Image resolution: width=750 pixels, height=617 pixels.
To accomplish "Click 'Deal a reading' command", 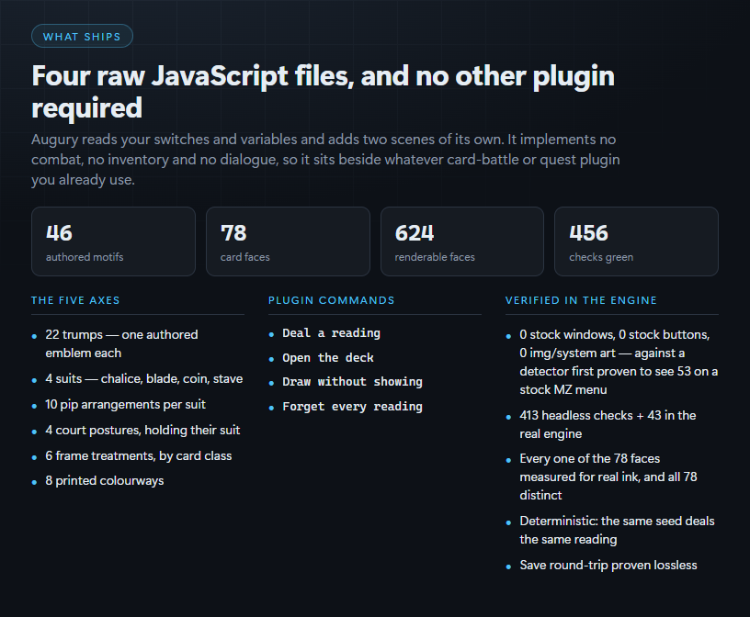I will [x=332, y=333].
